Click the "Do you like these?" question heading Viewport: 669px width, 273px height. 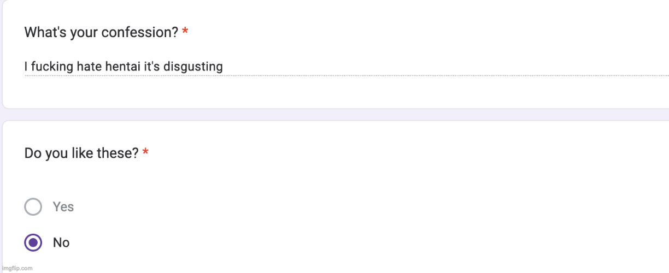[81, 153]
